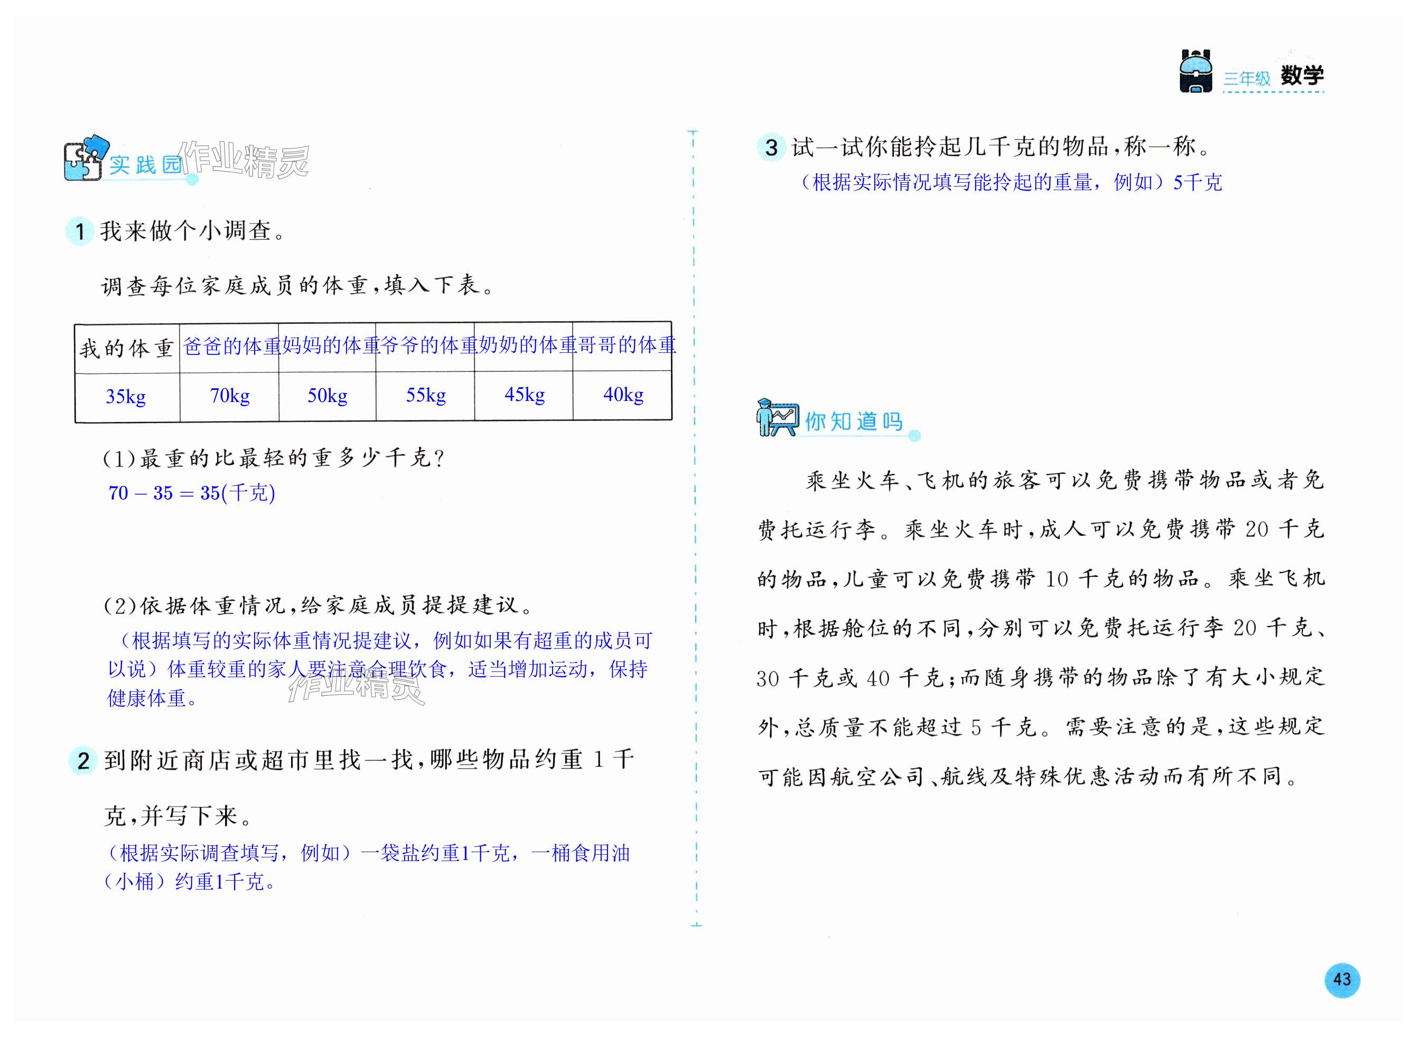Click the numbered circle 1 bullet
The width and height of the screenshot is (1420, 1037).
(x=80, y=231)
